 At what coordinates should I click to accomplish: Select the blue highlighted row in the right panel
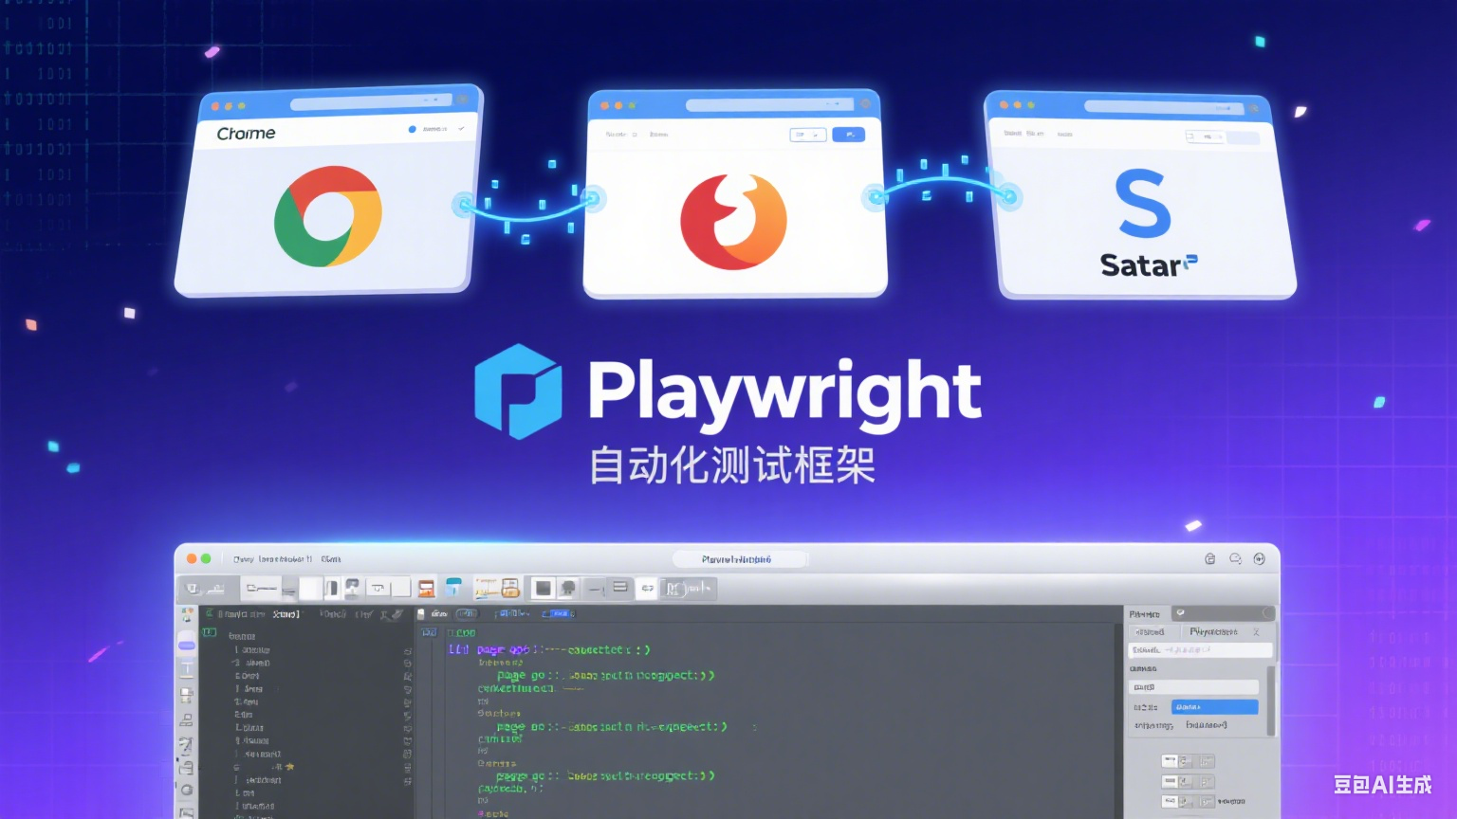click(x=1214, y=707)
